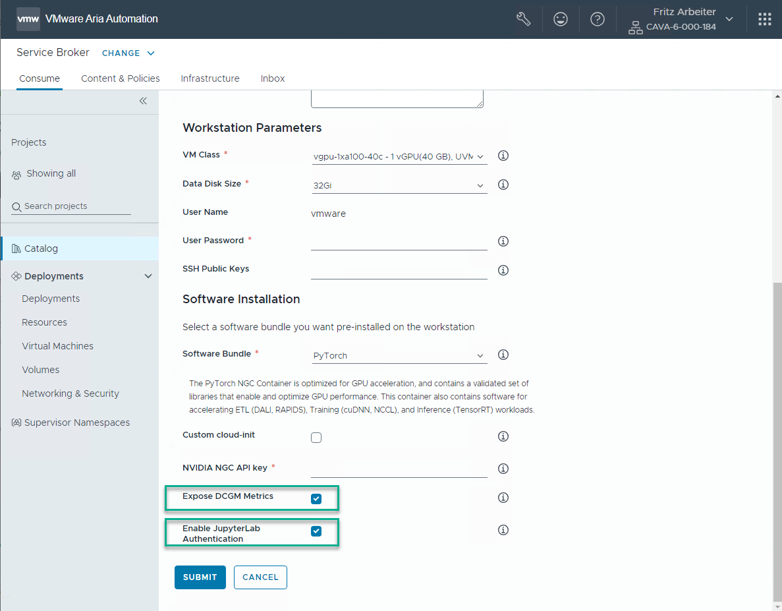
Task: Open the Software Bundle dropdown
Action: coord(399,356)
